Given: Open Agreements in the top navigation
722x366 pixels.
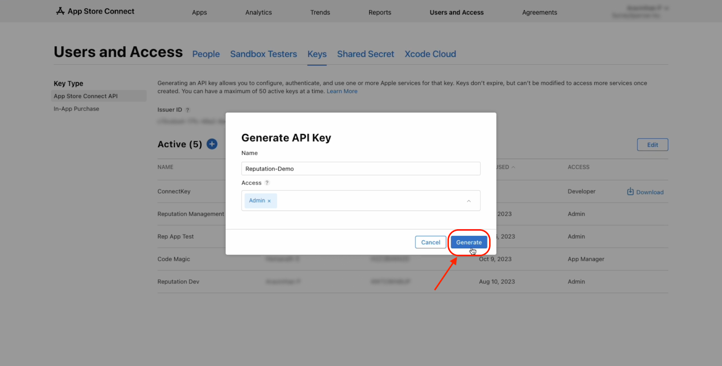Looking at the screenshot, I should pos(539,13).
